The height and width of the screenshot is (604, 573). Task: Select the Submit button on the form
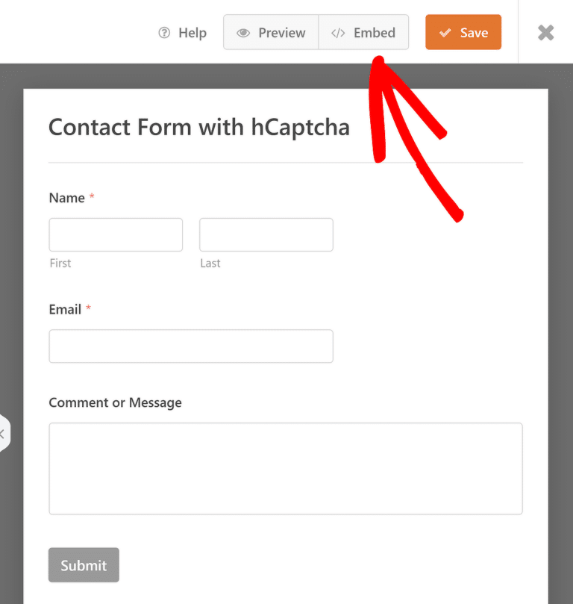[x=84, y=565]
